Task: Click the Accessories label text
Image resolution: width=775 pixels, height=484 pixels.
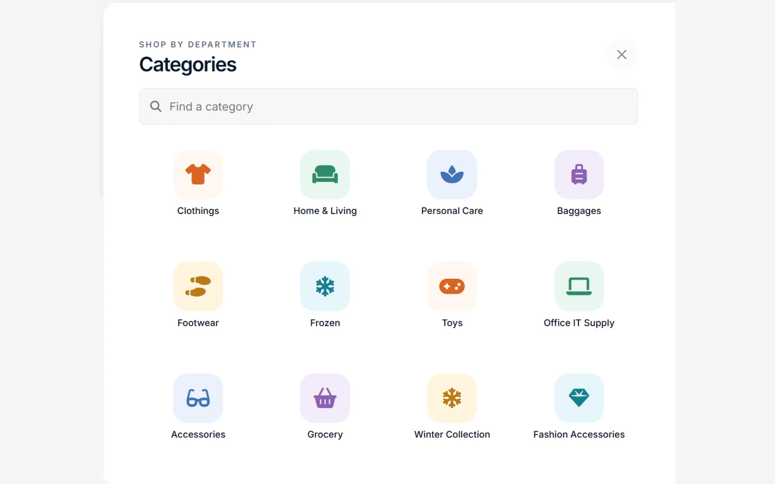Action: click(x=198, y=434)
